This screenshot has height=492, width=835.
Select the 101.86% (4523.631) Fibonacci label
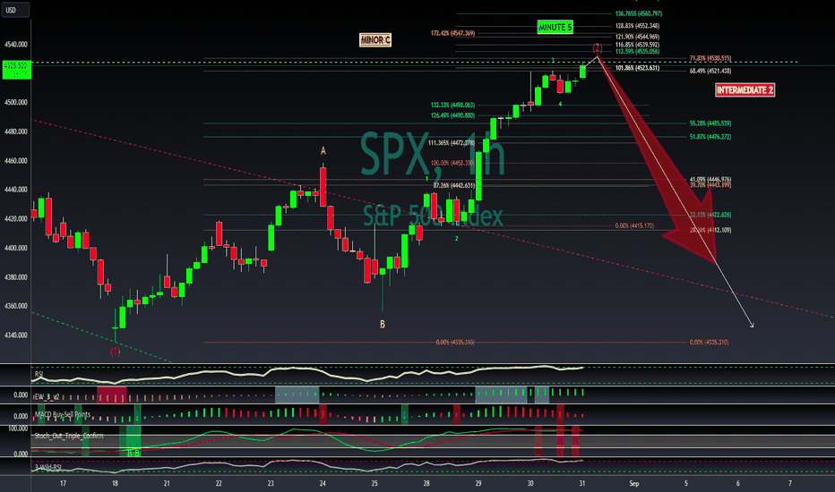coord(637,68)
